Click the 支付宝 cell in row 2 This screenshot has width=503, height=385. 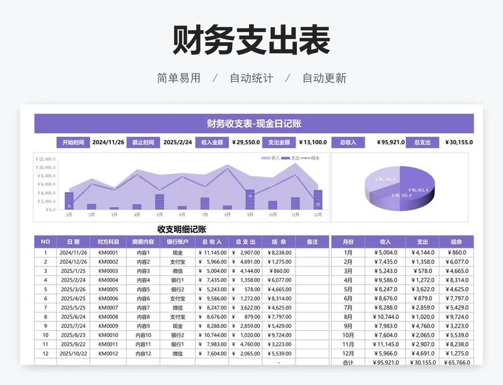[178, 261]
